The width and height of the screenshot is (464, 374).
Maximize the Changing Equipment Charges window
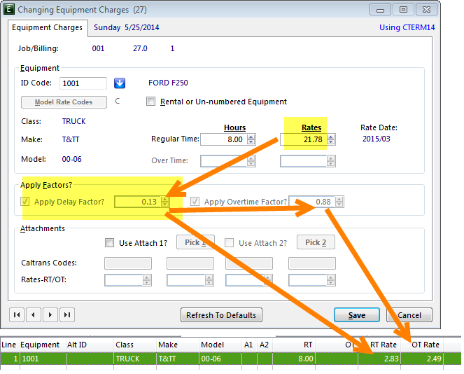(x=403, y=10)
